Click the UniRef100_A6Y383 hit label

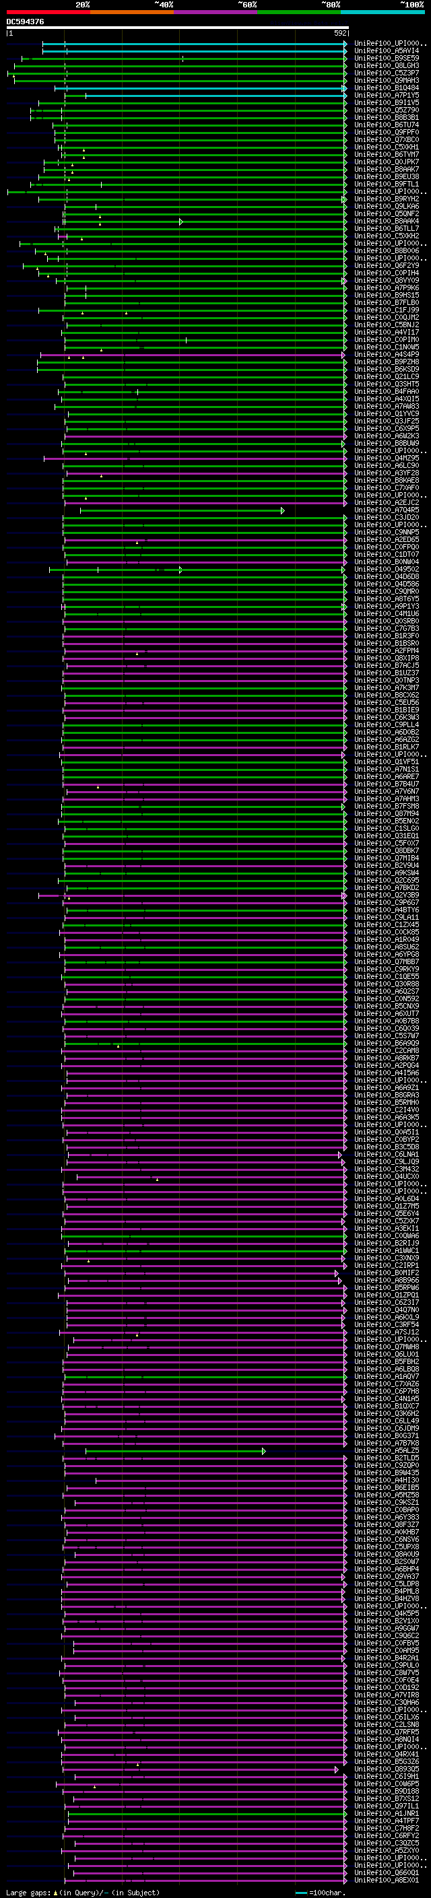[387, 1517]
